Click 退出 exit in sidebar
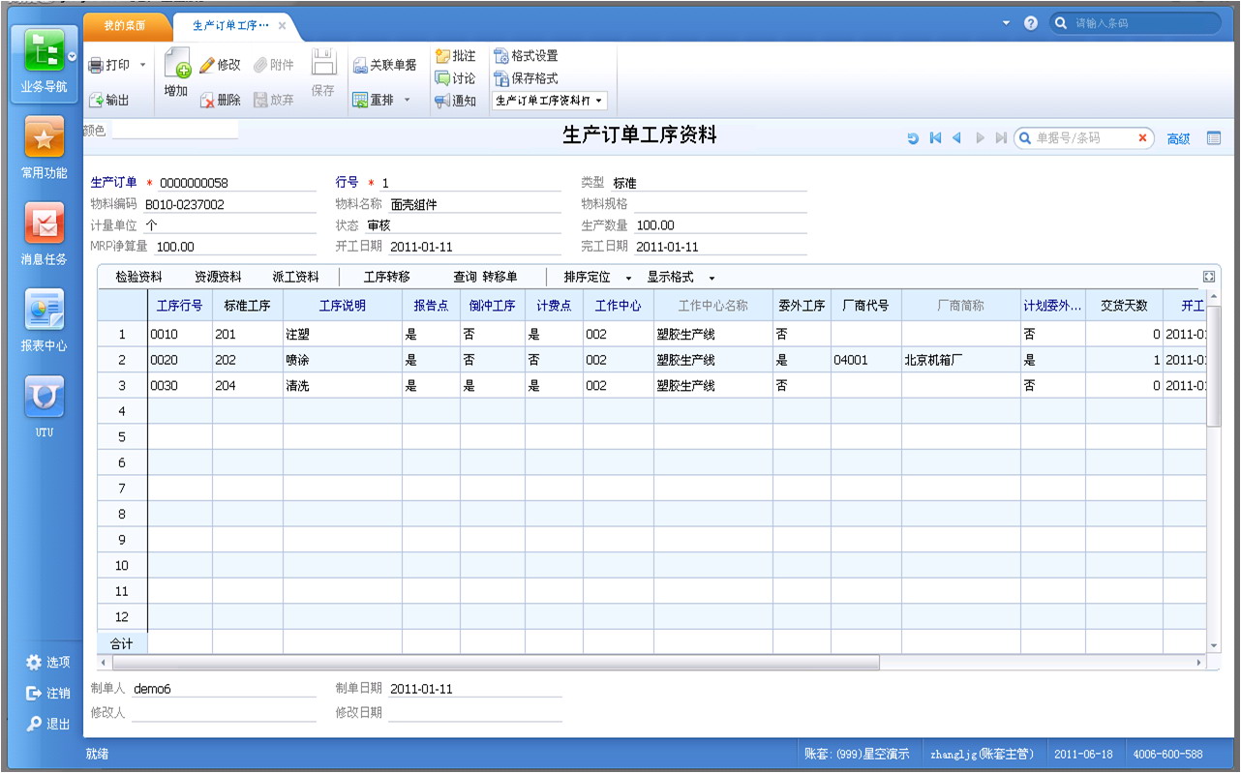Viewport: 1241px width, 773px height. (48, 724)
